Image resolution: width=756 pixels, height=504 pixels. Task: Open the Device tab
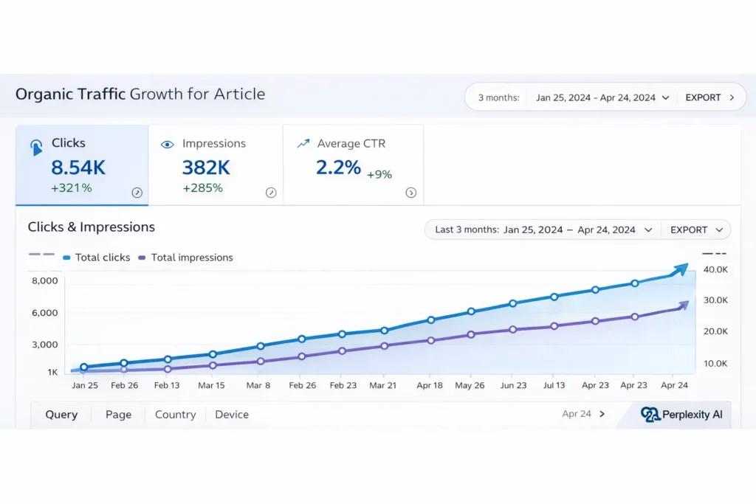coord(232,415)
